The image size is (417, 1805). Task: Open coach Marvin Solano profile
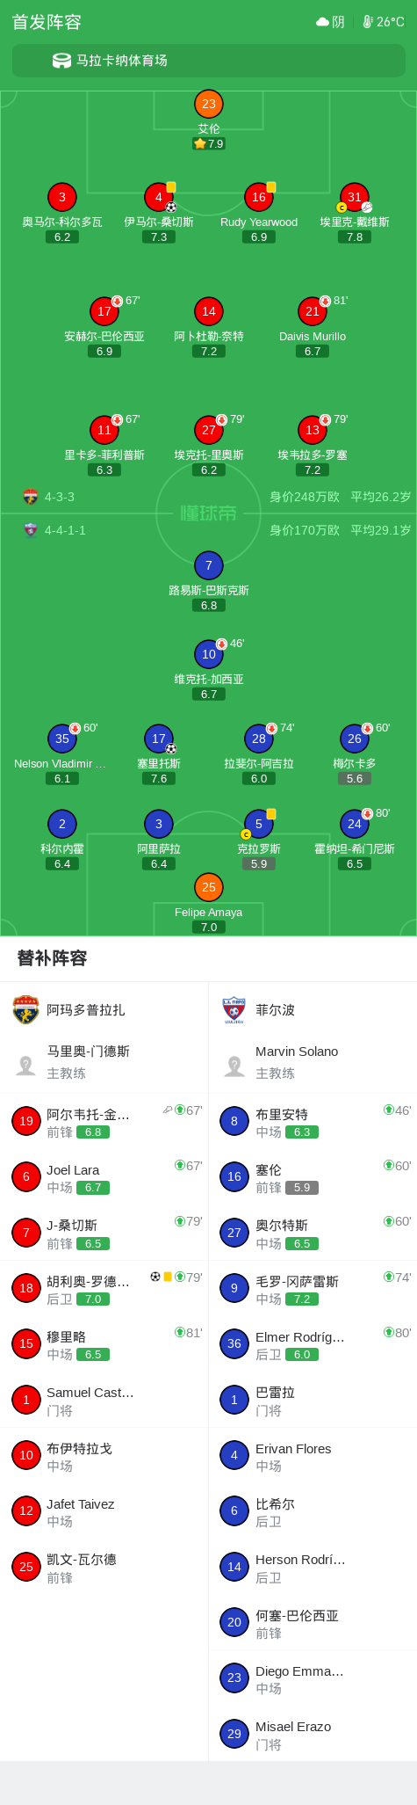pos(313,1062)
